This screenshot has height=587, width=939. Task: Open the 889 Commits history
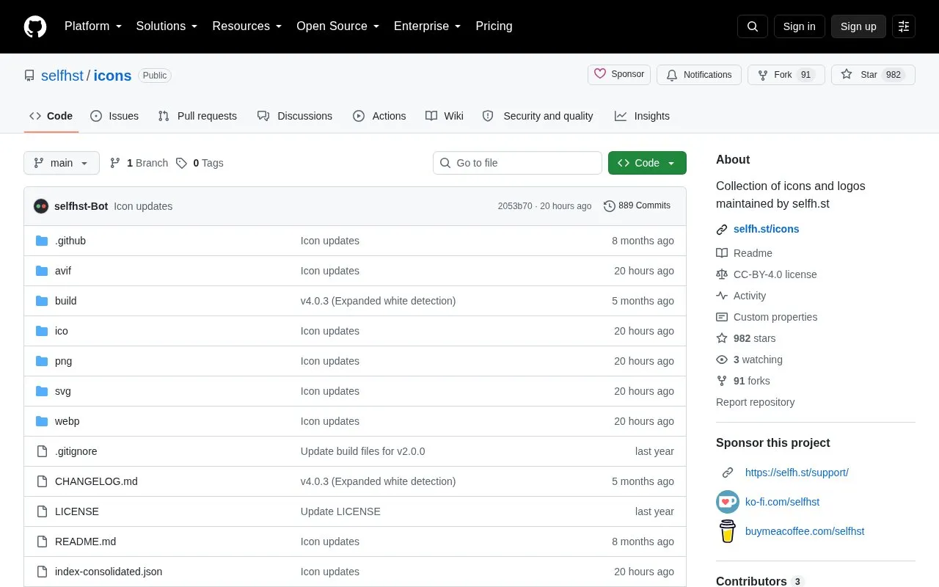tap(637, 205)
